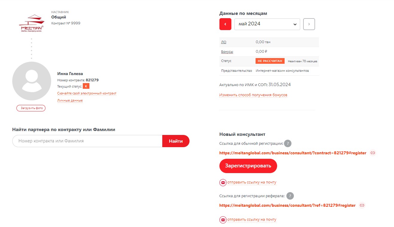
Task: Go to the previous month
Action: click(x=225, y=24)
